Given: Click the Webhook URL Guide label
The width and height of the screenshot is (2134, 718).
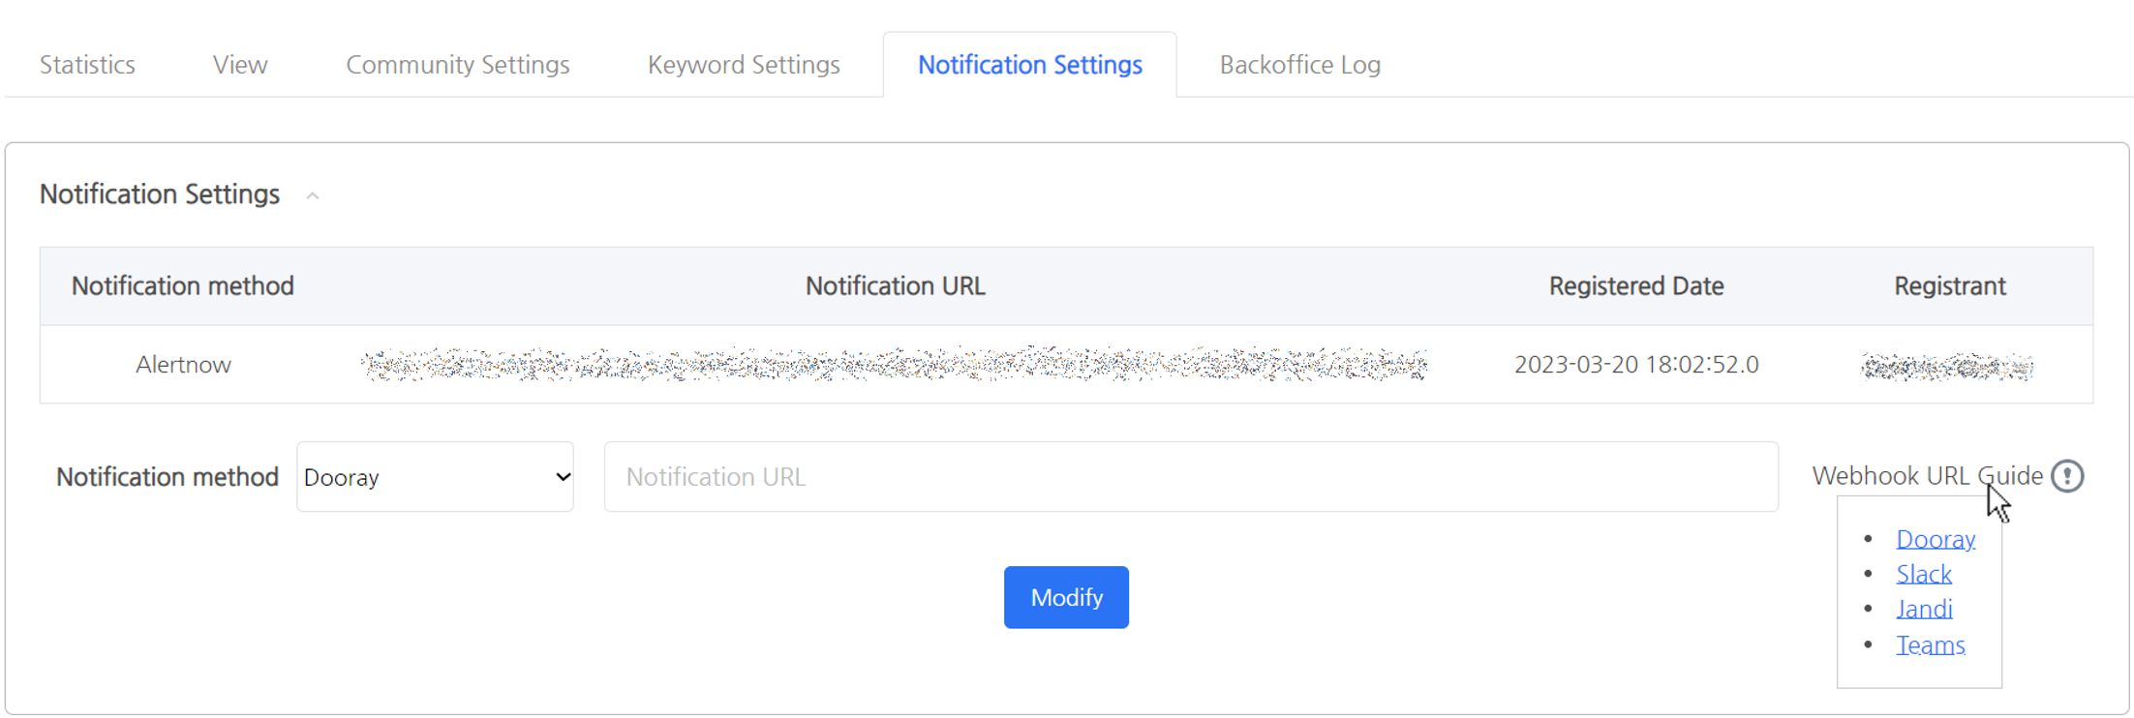Looking at the screenshot, I should click(x=1928, y=476).
